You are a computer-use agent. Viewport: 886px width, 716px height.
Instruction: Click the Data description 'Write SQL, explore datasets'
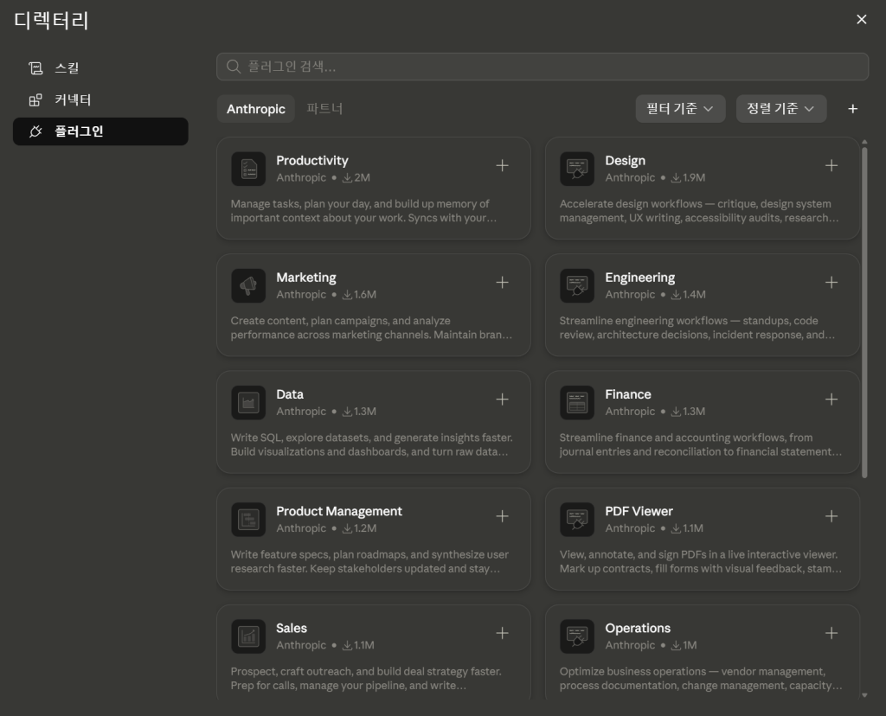(x=371, y=444)
